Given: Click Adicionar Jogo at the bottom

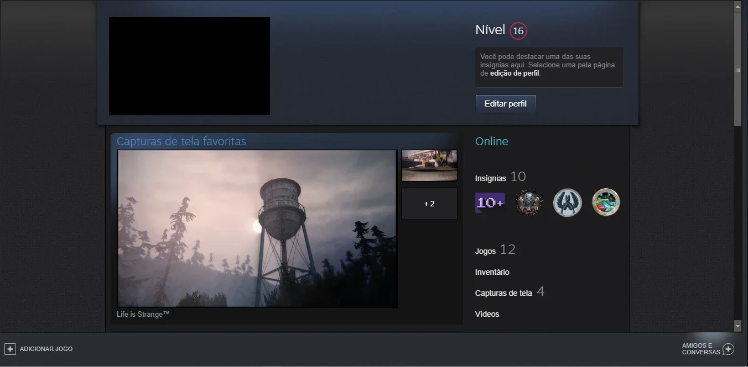Looking at the screenshot, I should tap(46, 349).
